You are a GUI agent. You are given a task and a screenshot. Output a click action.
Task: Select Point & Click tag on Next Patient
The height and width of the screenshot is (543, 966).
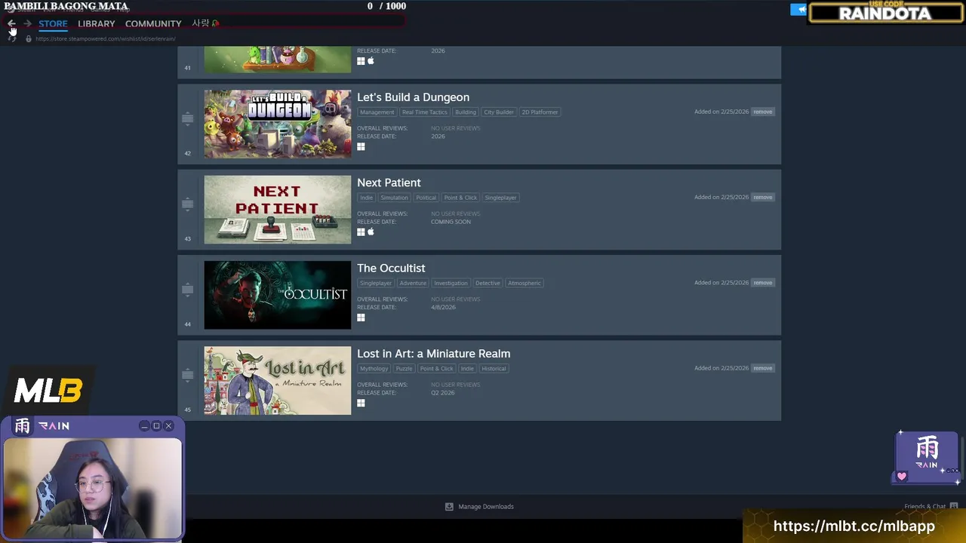(x=460, y=198)
